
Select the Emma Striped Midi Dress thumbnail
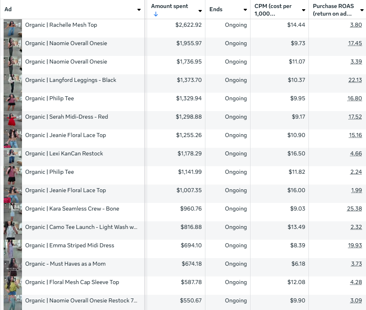point(13,249)
